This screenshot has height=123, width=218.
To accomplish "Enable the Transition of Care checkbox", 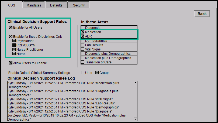I will pyautogui.click(x=83, y=62).
